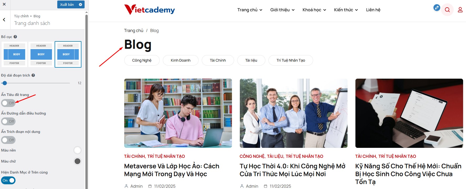
Task: Go back using the left chevron arrow
Action: point(4,20)
